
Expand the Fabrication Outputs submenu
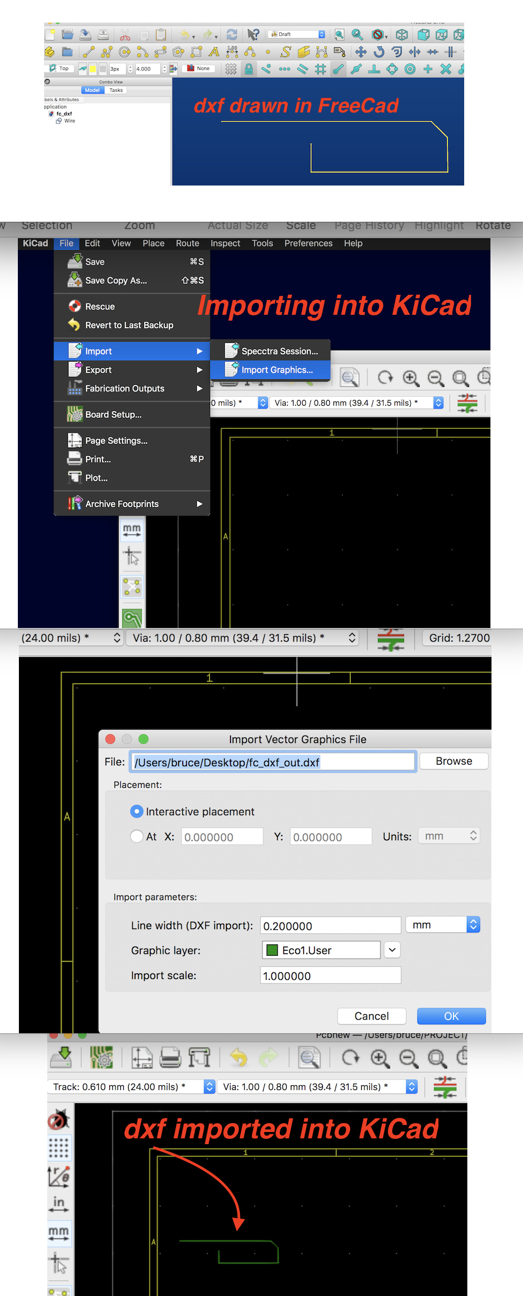[132, 388]
